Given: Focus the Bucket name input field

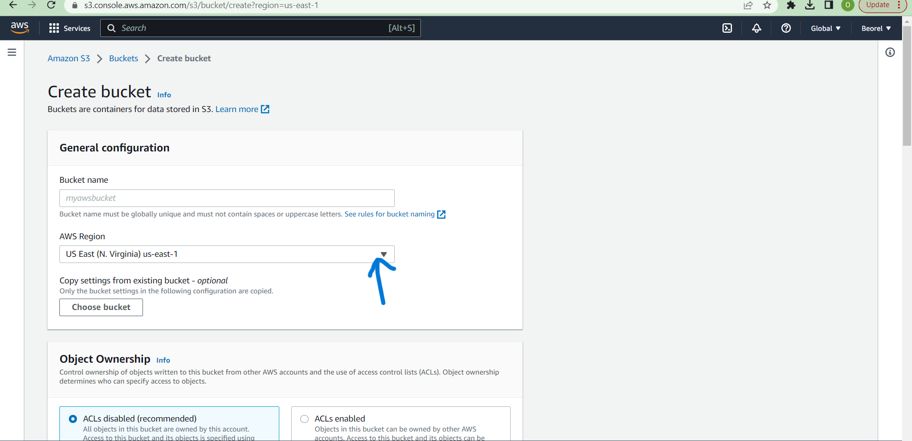Looking at the screenshot, I should [x=227, y=198].
